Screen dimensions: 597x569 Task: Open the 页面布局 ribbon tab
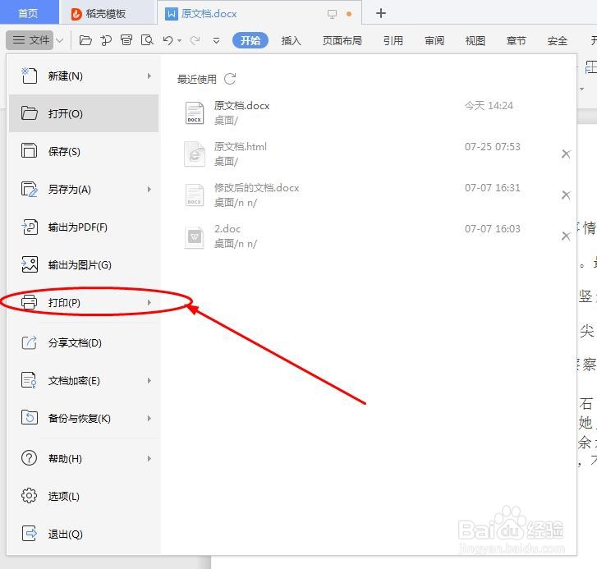point(342,40)
